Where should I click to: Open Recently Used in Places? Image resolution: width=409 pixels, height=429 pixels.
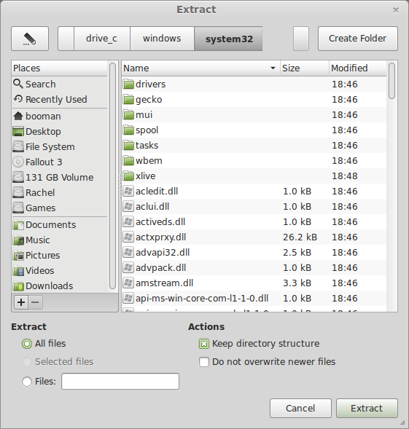[x=50, y=99]
